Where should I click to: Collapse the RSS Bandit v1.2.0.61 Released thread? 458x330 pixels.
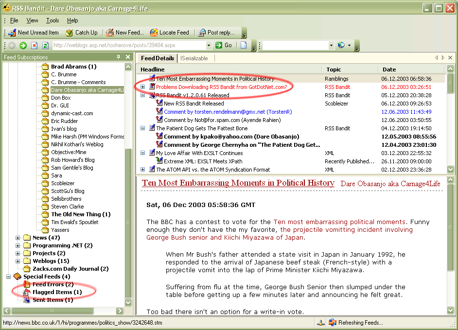pyautogui.click(x=142, y=95)
